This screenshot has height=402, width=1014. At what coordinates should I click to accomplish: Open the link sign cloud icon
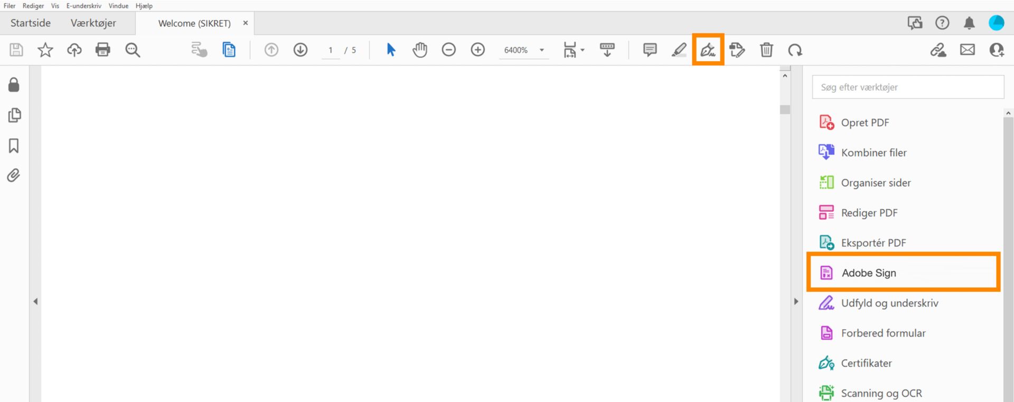click(938, 50)
